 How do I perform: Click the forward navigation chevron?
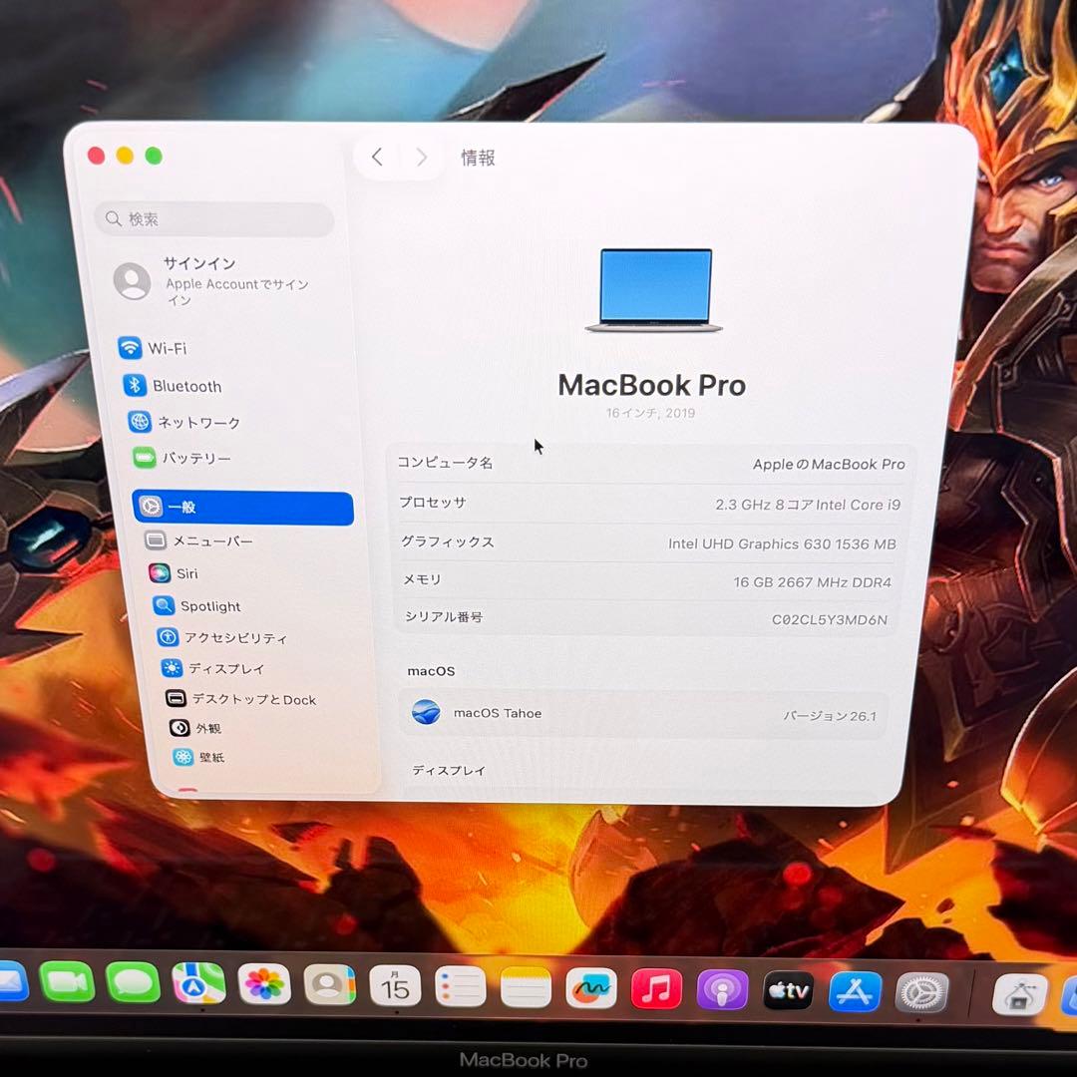(421, 157)
